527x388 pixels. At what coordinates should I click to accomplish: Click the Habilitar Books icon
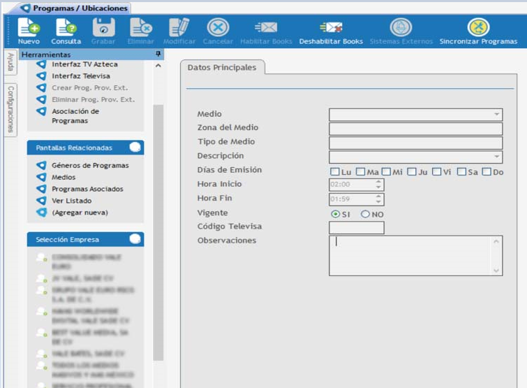[266, 27]
